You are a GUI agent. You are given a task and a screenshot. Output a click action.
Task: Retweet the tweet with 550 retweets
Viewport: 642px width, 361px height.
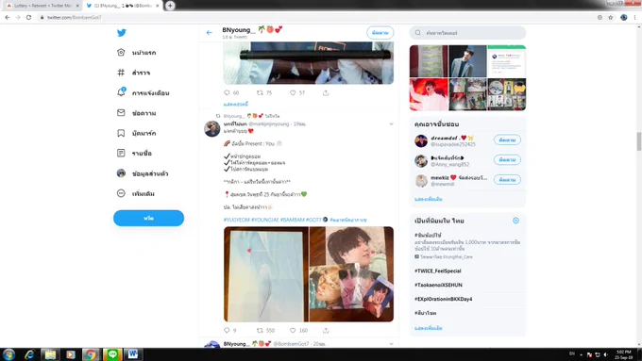click(260, 330)
